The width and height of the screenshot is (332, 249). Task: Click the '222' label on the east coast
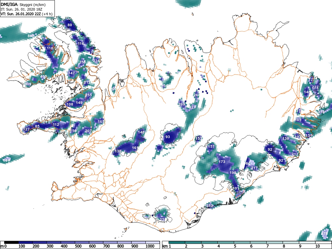point(315,87)
